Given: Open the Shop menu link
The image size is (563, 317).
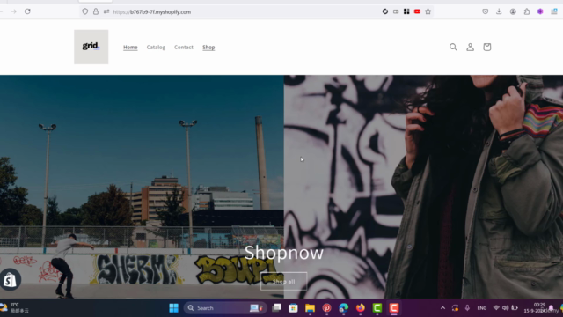Looking at the screenshot, I should [x=208, y=47].
